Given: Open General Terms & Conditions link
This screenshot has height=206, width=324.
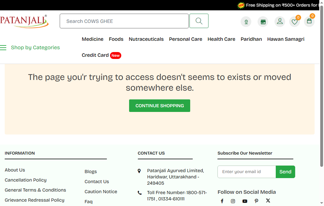Looking at the screenshot, I should [35, 190].
